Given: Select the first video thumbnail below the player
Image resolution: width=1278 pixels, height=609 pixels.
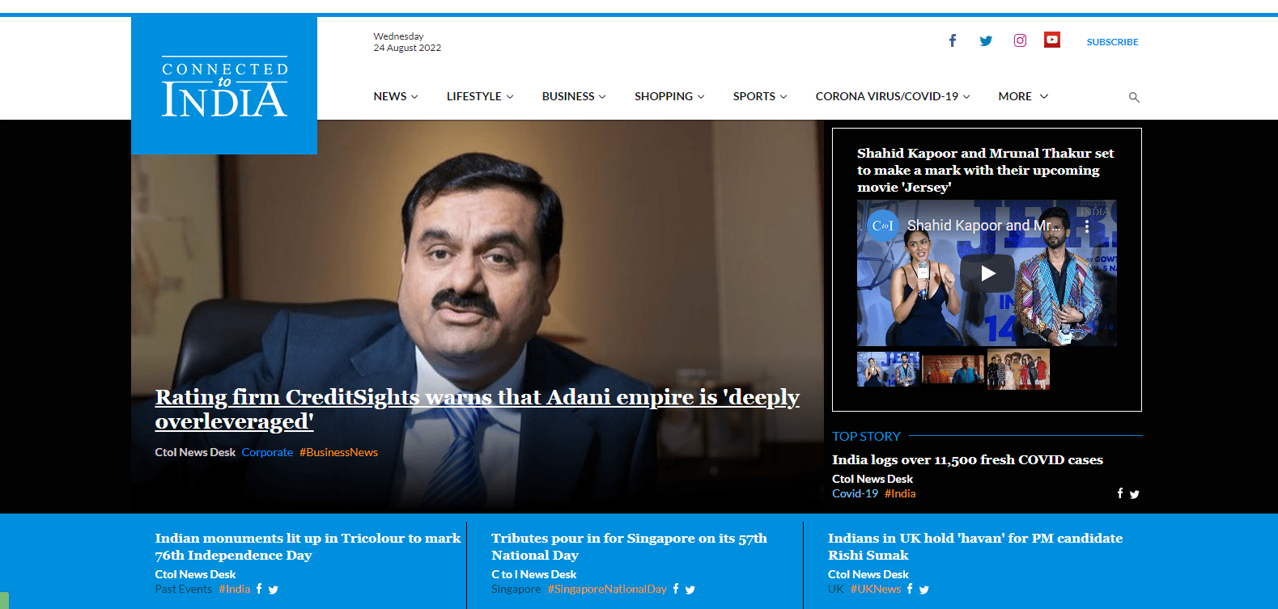Looking at the screenshot, I should [888, 369].
